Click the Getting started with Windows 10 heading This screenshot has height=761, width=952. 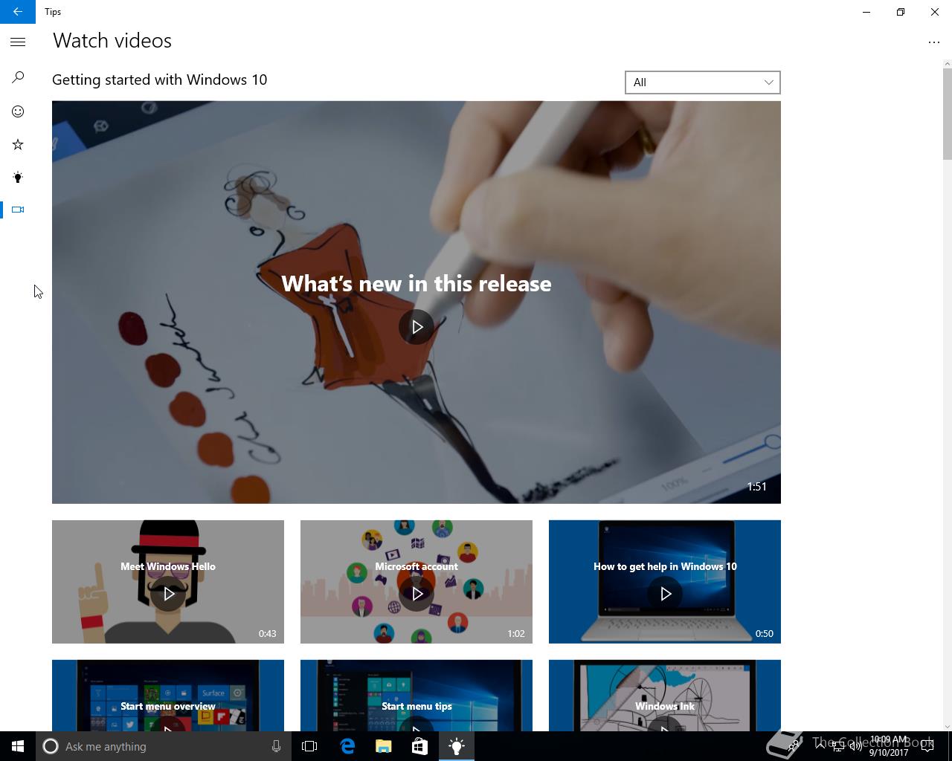pos(159,80)
